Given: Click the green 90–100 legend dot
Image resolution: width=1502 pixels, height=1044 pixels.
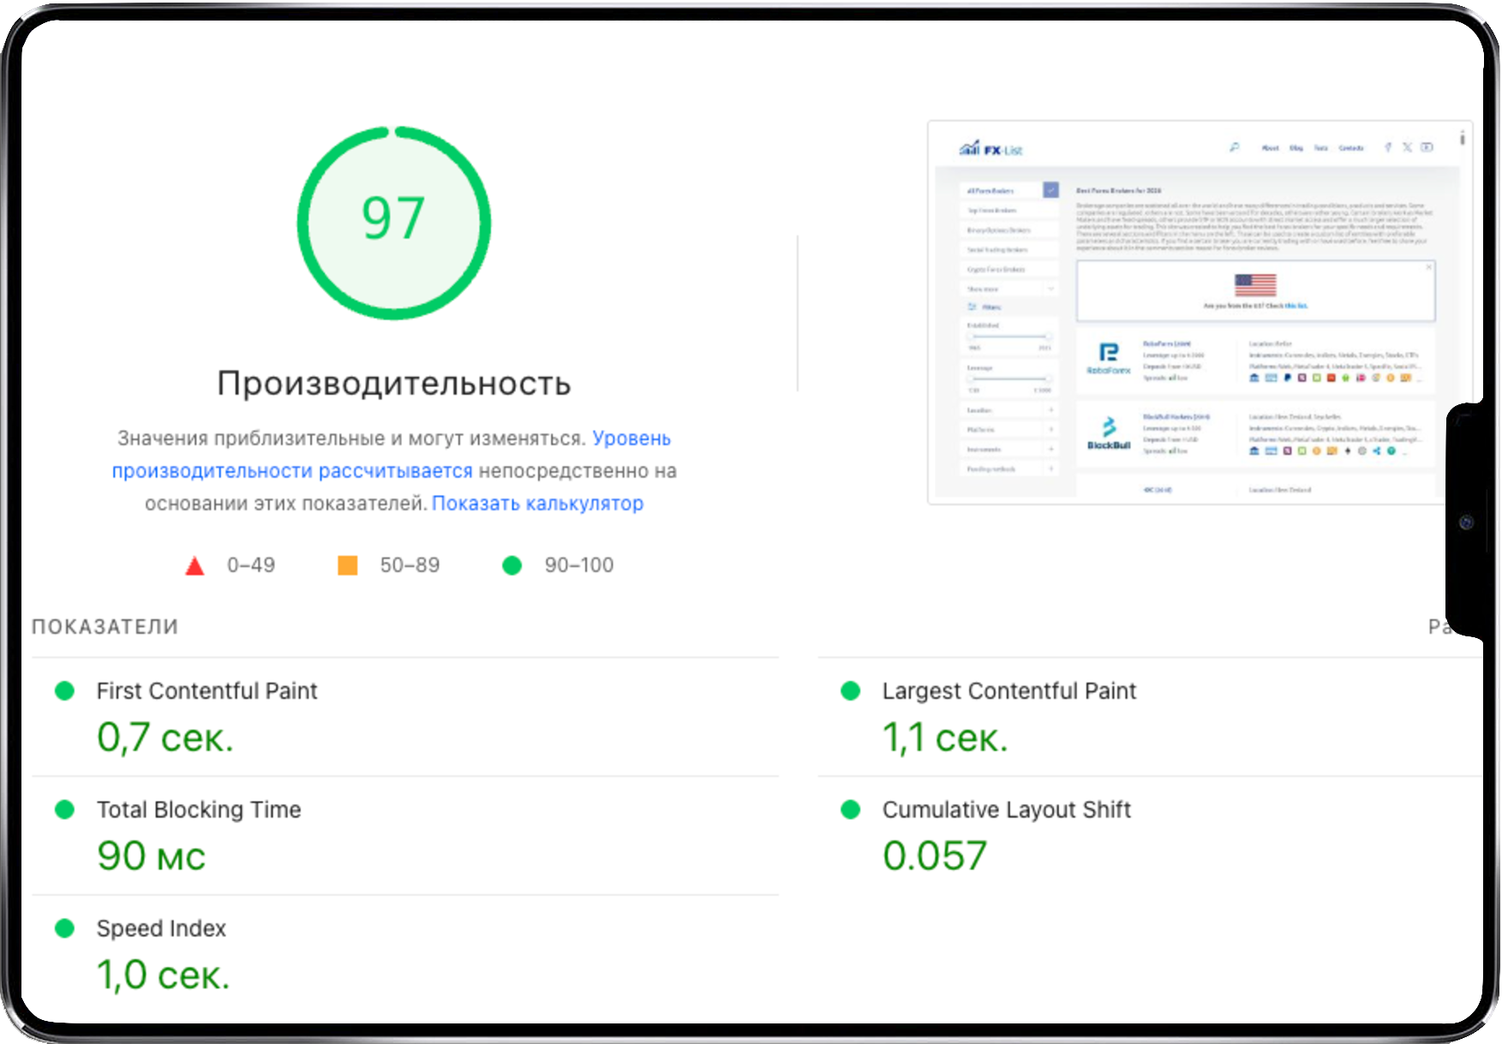Looking at the screenshot, I should 512,565.
